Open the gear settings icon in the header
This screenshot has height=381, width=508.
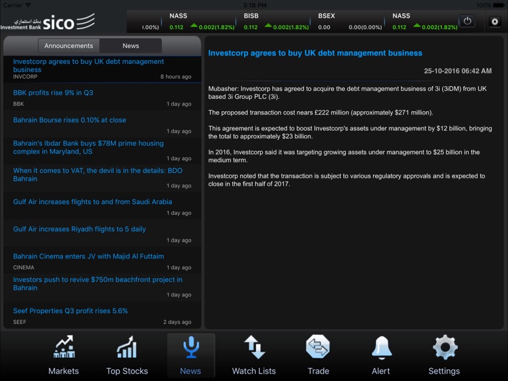point(494,22)
